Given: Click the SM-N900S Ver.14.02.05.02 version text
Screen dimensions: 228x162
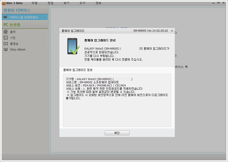Looking at the screenshot, I should [x=150, y=31].
